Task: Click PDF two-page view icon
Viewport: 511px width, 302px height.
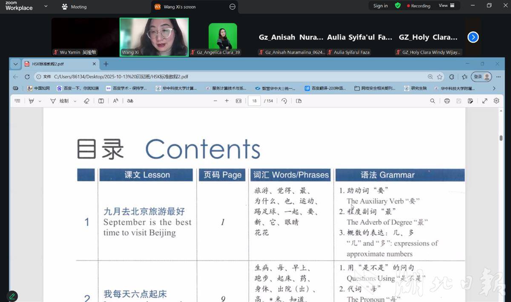Action: 299,101
